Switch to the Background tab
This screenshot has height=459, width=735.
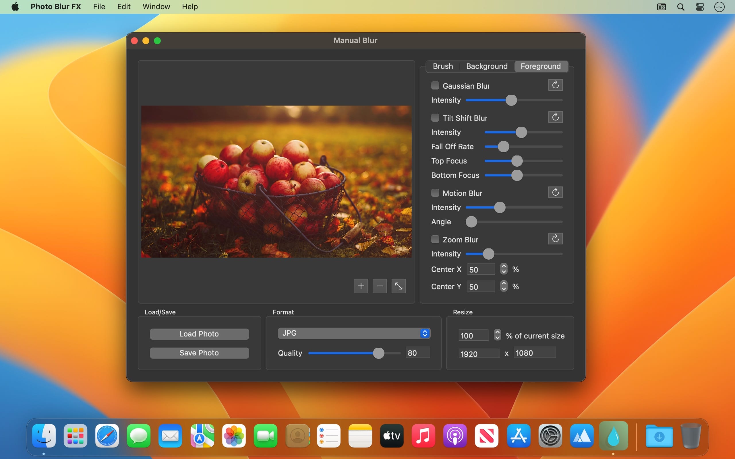tap(487, 66)
